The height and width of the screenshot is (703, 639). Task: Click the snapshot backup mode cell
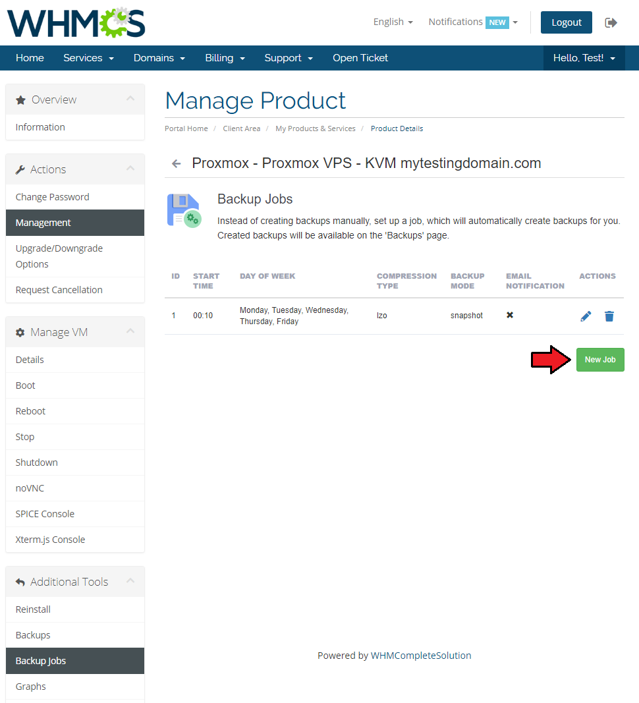[x=466, y=316]
